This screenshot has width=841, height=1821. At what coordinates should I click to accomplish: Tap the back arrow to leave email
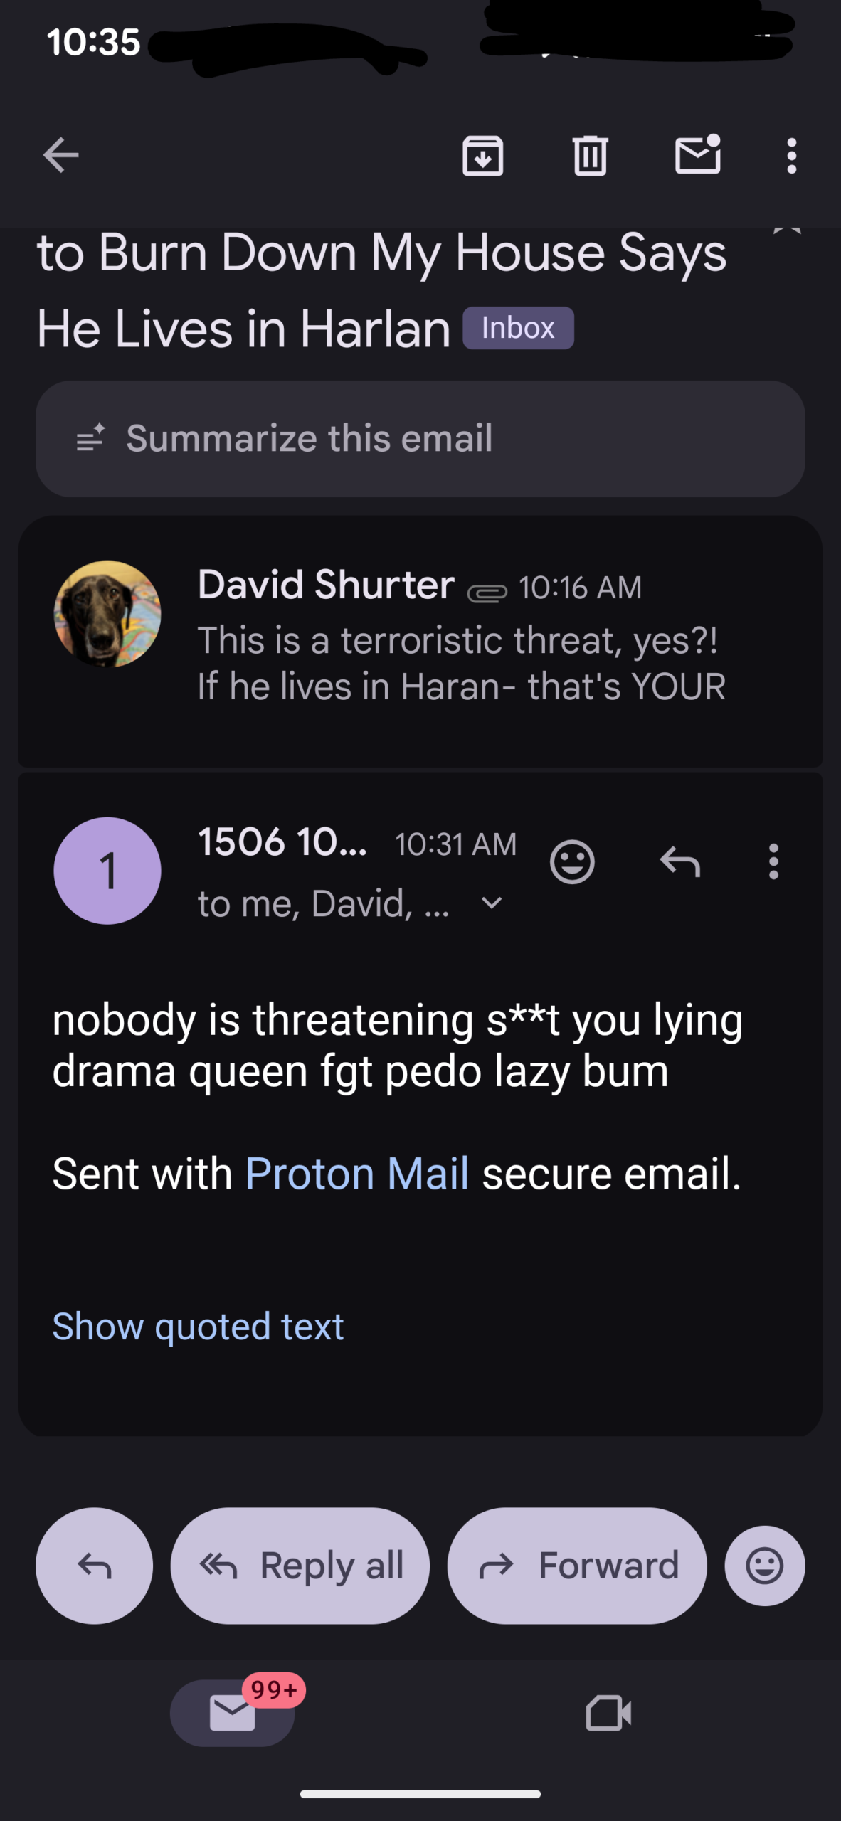(61, 156)
